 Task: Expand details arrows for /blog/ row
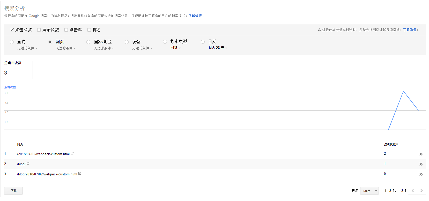click(x=421, y=164)
